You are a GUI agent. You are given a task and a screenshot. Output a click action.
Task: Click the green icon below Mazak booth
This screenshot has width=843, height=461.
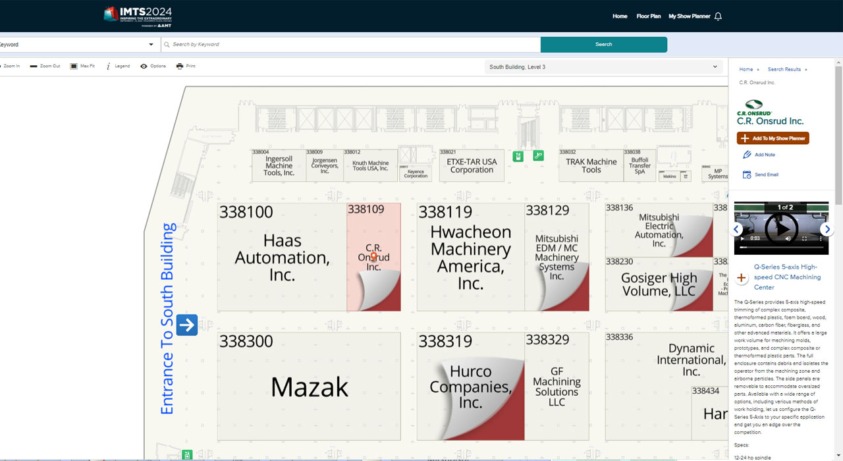[187, 455]
